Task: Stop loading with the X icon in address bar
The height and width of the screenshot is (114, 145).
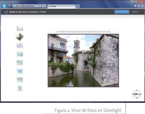Action: (x=45, y=6)
